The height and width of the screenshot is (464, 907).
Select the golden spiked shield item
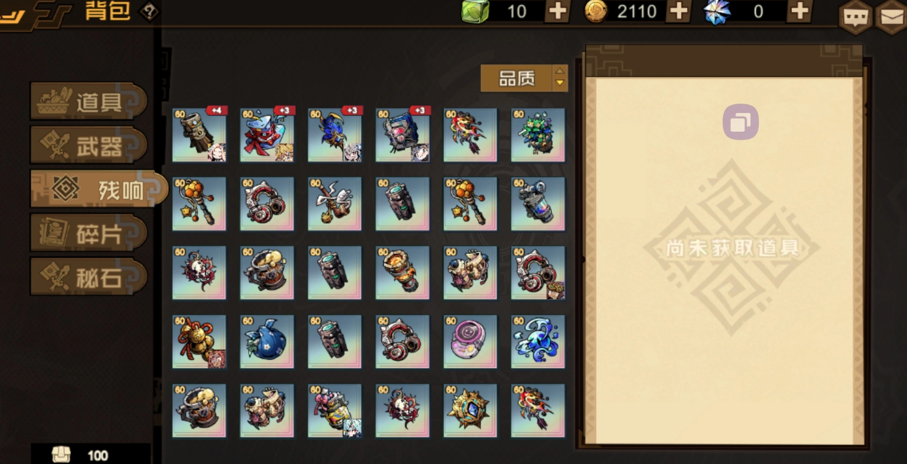[470, 410]
